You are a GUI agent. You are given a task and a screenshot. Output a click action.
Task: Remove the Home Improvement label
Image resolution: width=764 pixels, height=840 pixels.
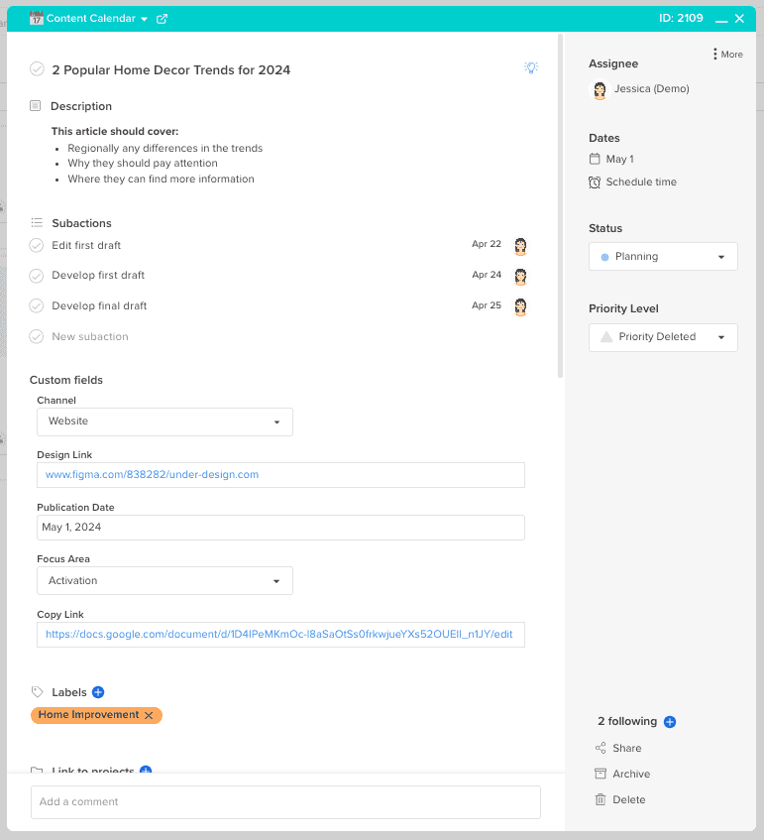pos(149,715)
